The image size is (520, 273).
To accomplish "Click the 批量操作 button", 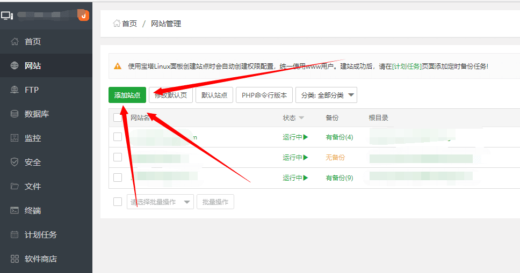I will pyautogui.click(x=215, y=202).
